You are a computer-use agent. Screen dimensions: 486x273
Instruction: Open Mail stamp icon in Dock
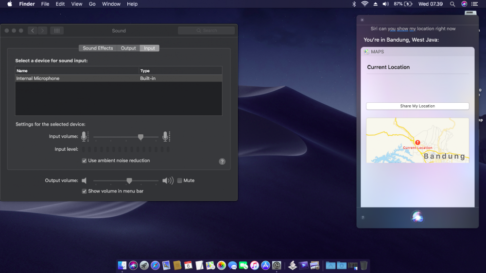[x=166, y=265]
